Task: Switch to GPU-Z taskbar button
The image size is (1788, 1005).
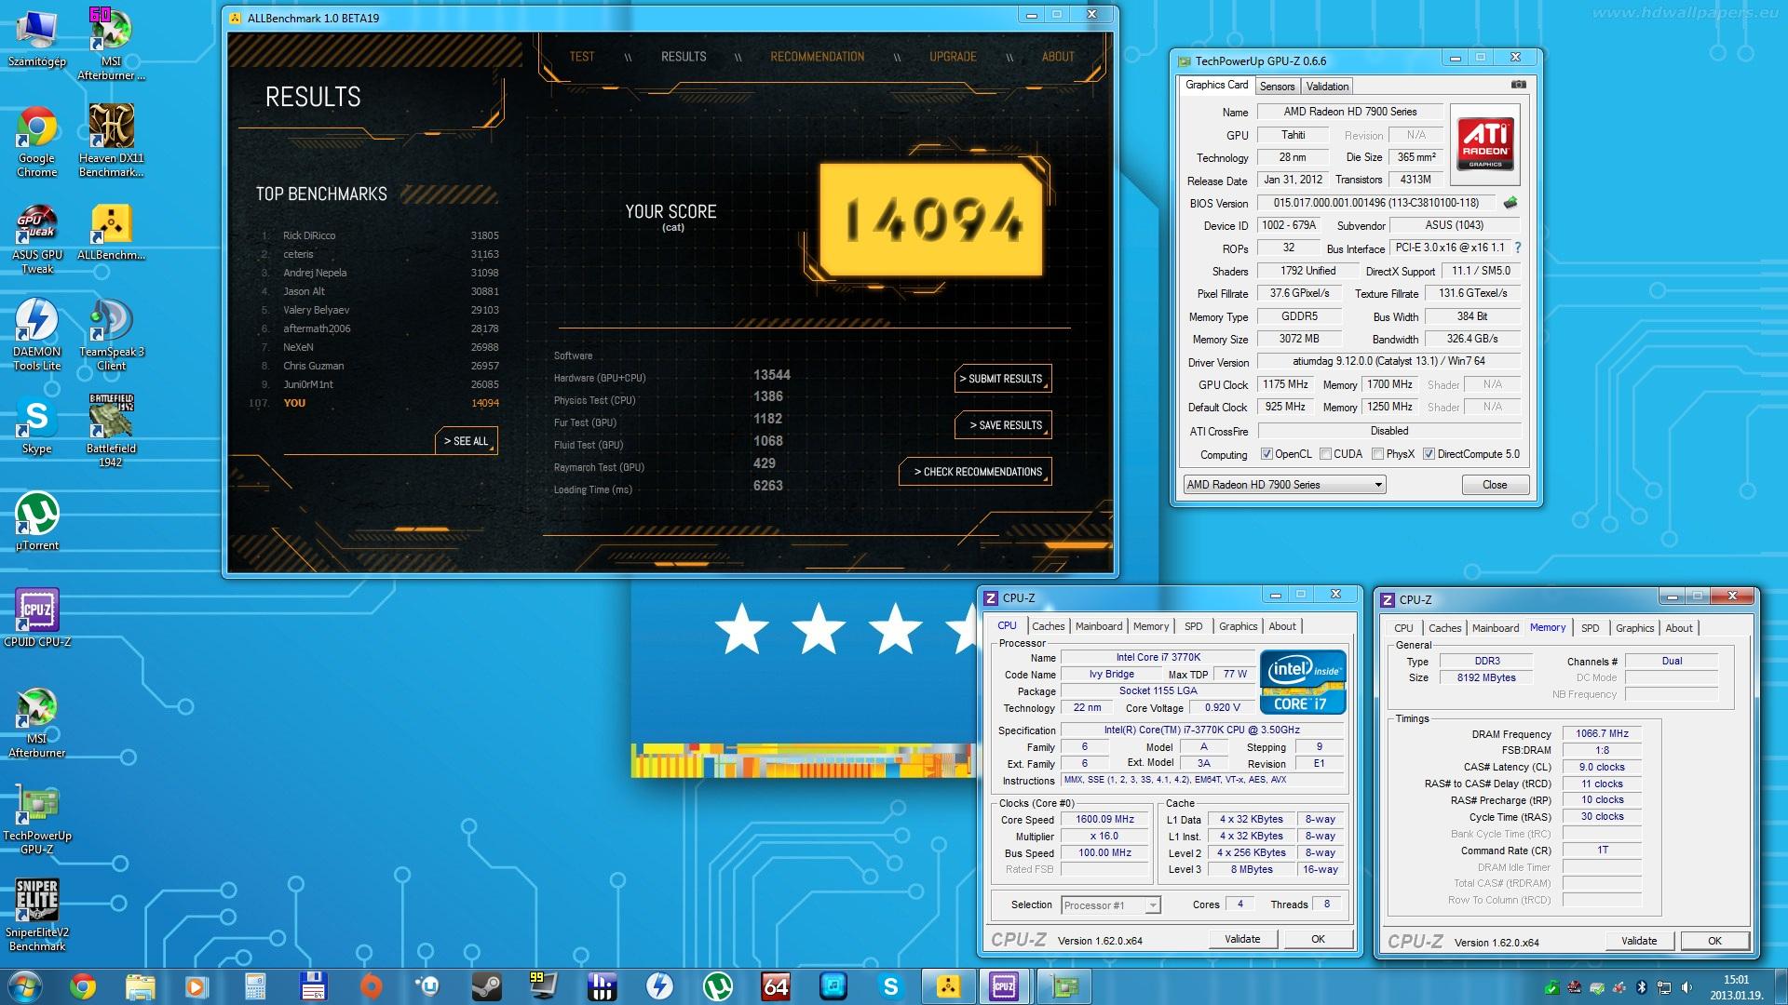Action: point(1063,986)
